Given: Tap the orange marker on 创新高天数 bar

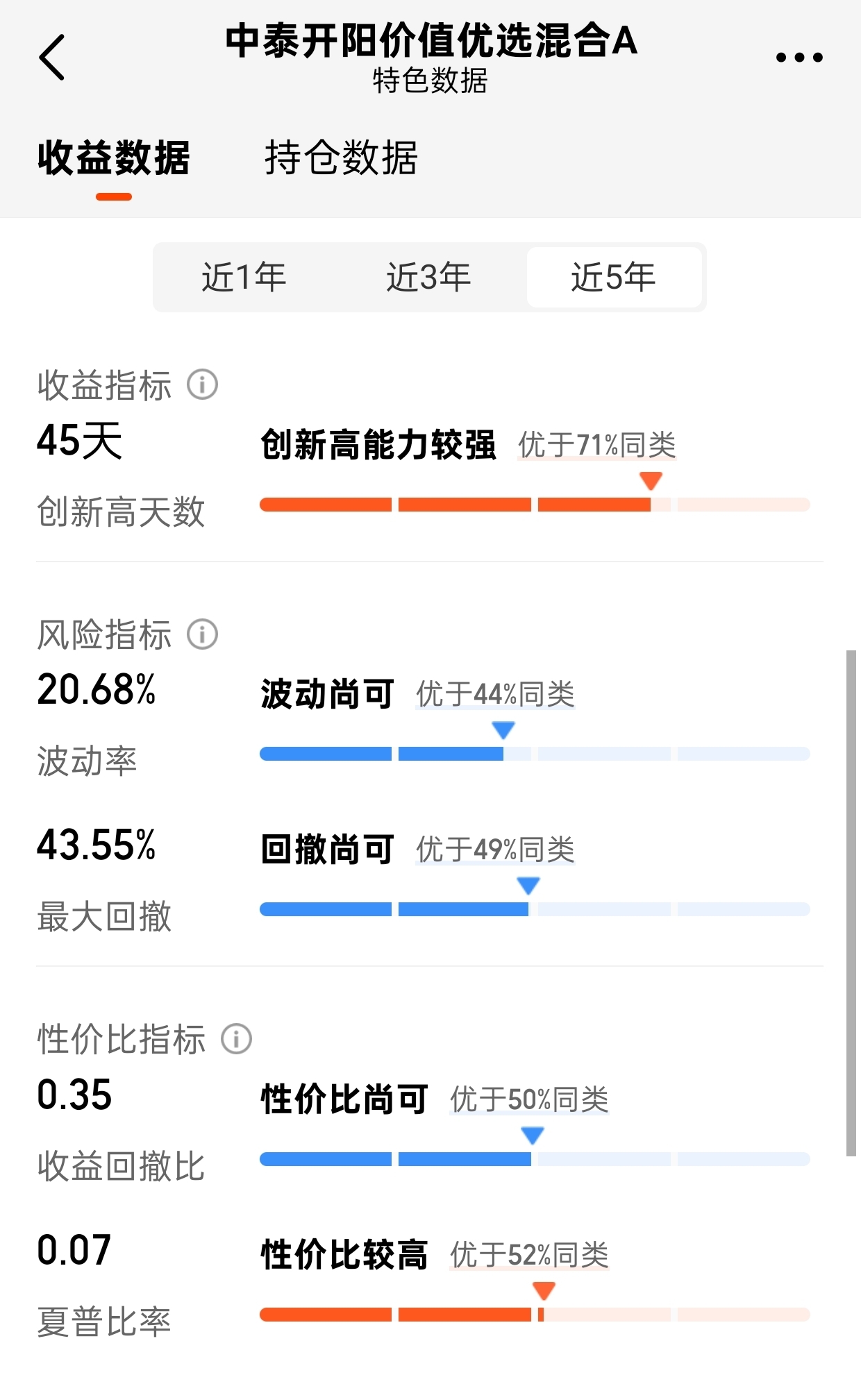Looking at the screenshot, I should 651,480.
